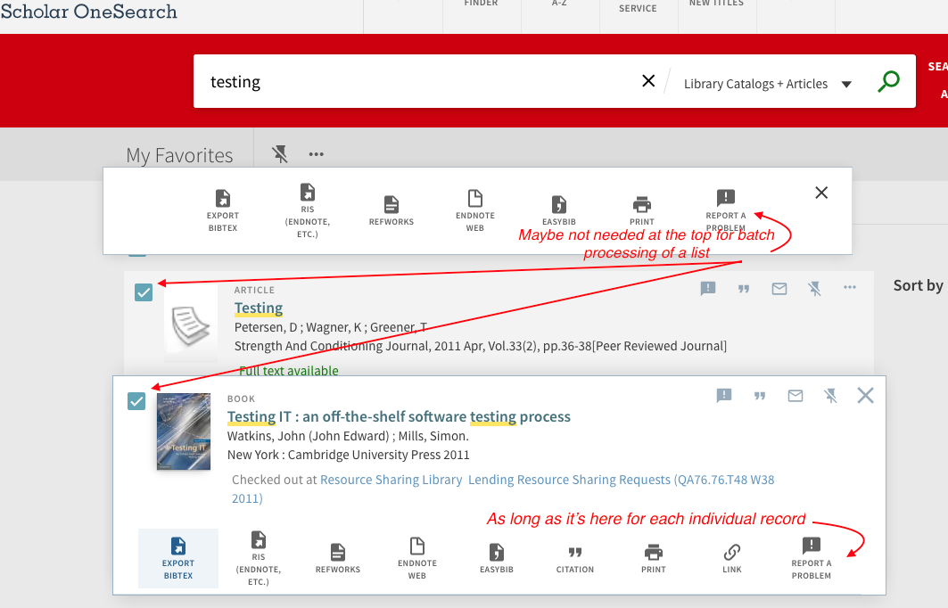
Task: Open the Testing IT book title link
Action: (399, 416)
